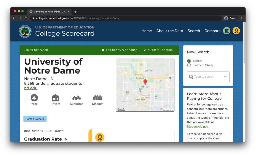Click the Compare: label in the header
This screenshot has width=256, height=156.
pyautogui.click(x=213, y=31)
